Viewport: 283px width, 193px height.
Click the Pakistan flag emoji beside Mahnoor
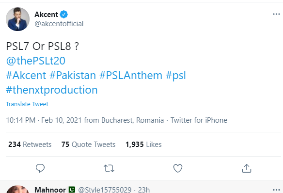pos(72,190)
